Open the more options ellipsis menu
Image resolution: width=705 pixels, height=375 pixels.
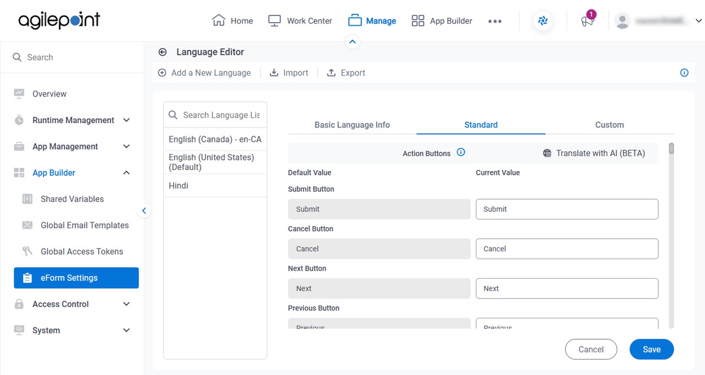point(495,21)
